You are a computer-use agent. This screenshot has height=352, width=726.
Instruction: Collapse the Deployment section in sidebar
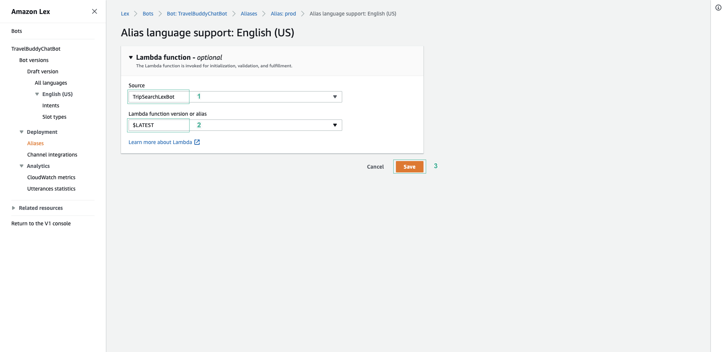pyautogui.click(x=22, y=132)
